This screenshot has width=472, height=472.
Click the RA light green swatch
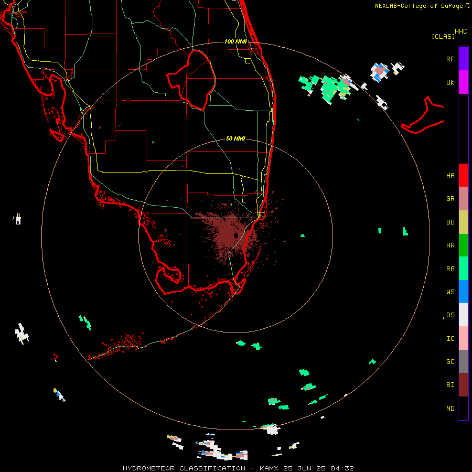pos(463,269)
